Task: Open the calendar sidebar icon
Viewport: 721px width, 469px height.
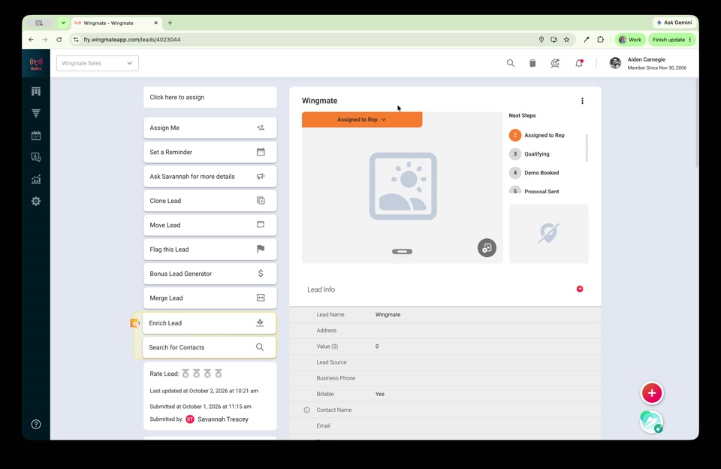Action: coord(36,135)
